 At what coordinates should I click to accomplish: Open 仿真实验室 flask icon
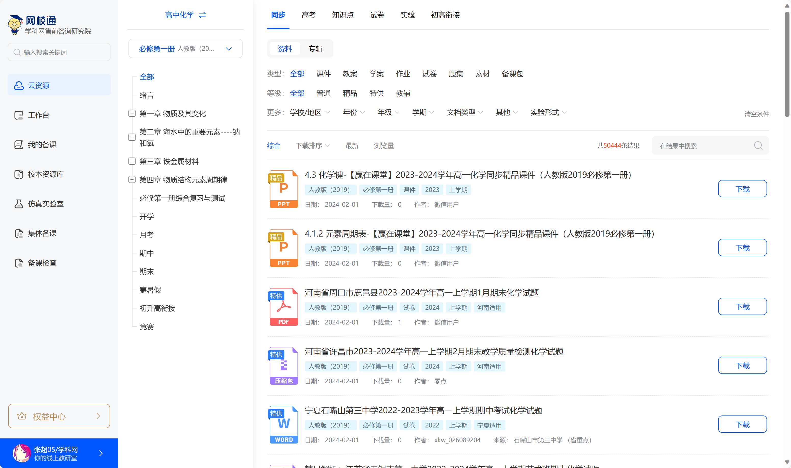[x=19, y=204]
